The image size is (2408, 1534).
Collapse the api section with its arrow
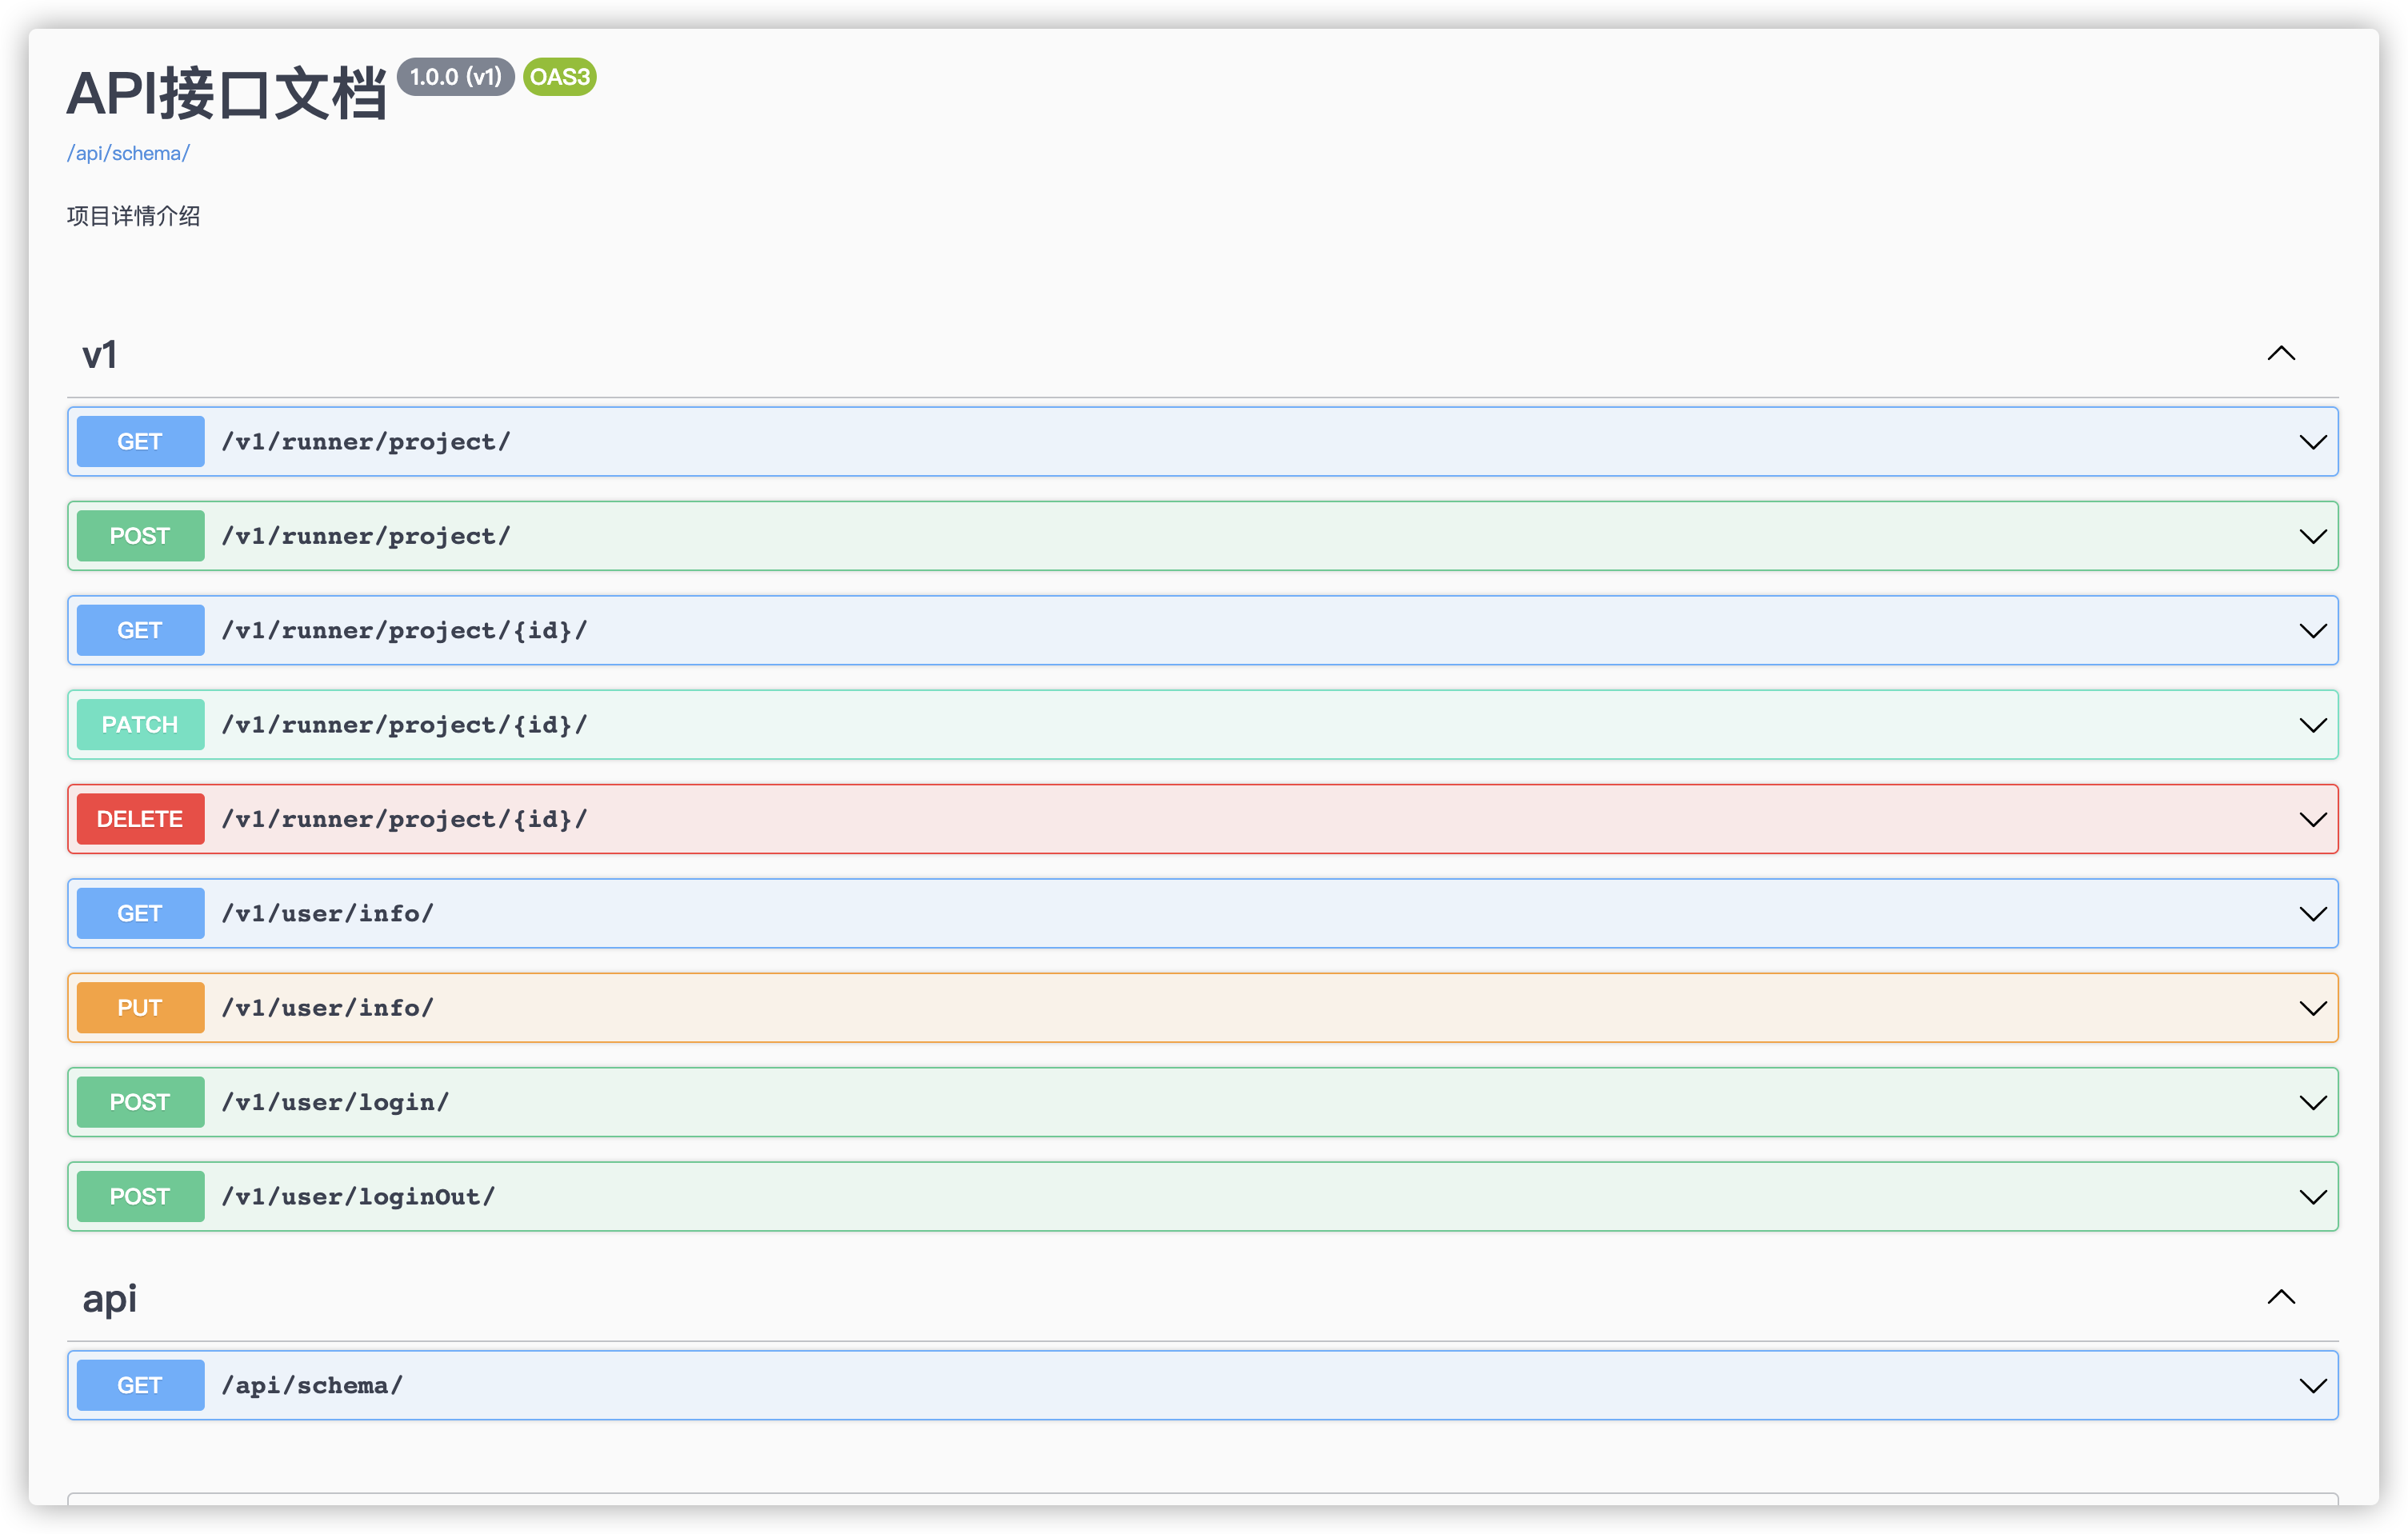2280,1298
